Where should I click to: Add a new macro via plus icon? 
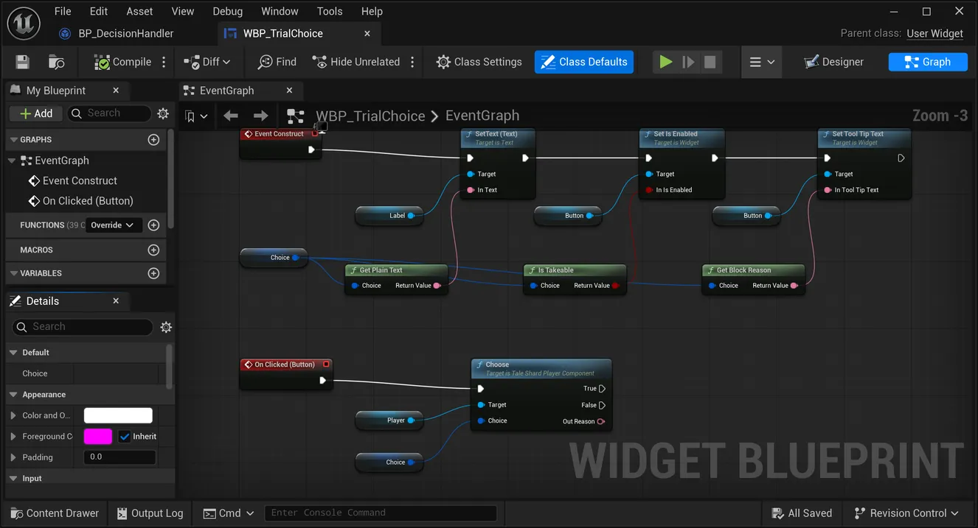click(x=153, y=250)
